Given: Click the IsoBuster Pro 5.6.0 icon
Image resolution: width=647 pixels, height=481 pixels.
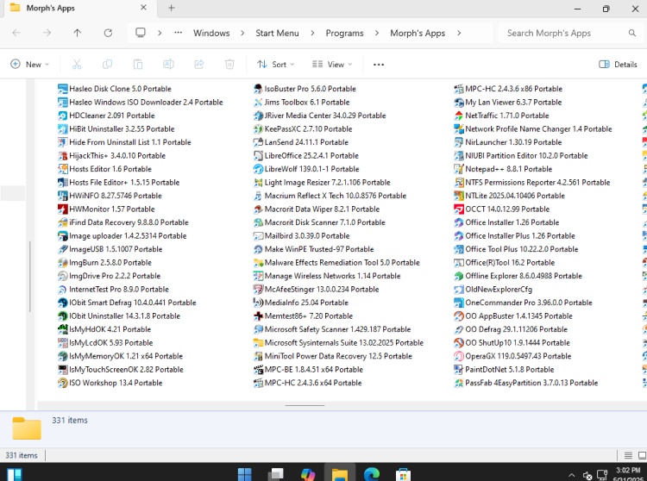Looking at the screenshot, I should click(x=258, y=89).
